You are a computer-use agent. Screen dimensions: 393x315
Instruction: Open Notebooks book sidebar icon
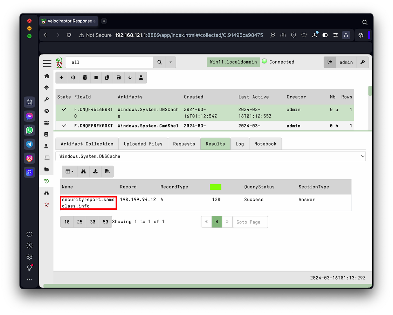point(47,134)
